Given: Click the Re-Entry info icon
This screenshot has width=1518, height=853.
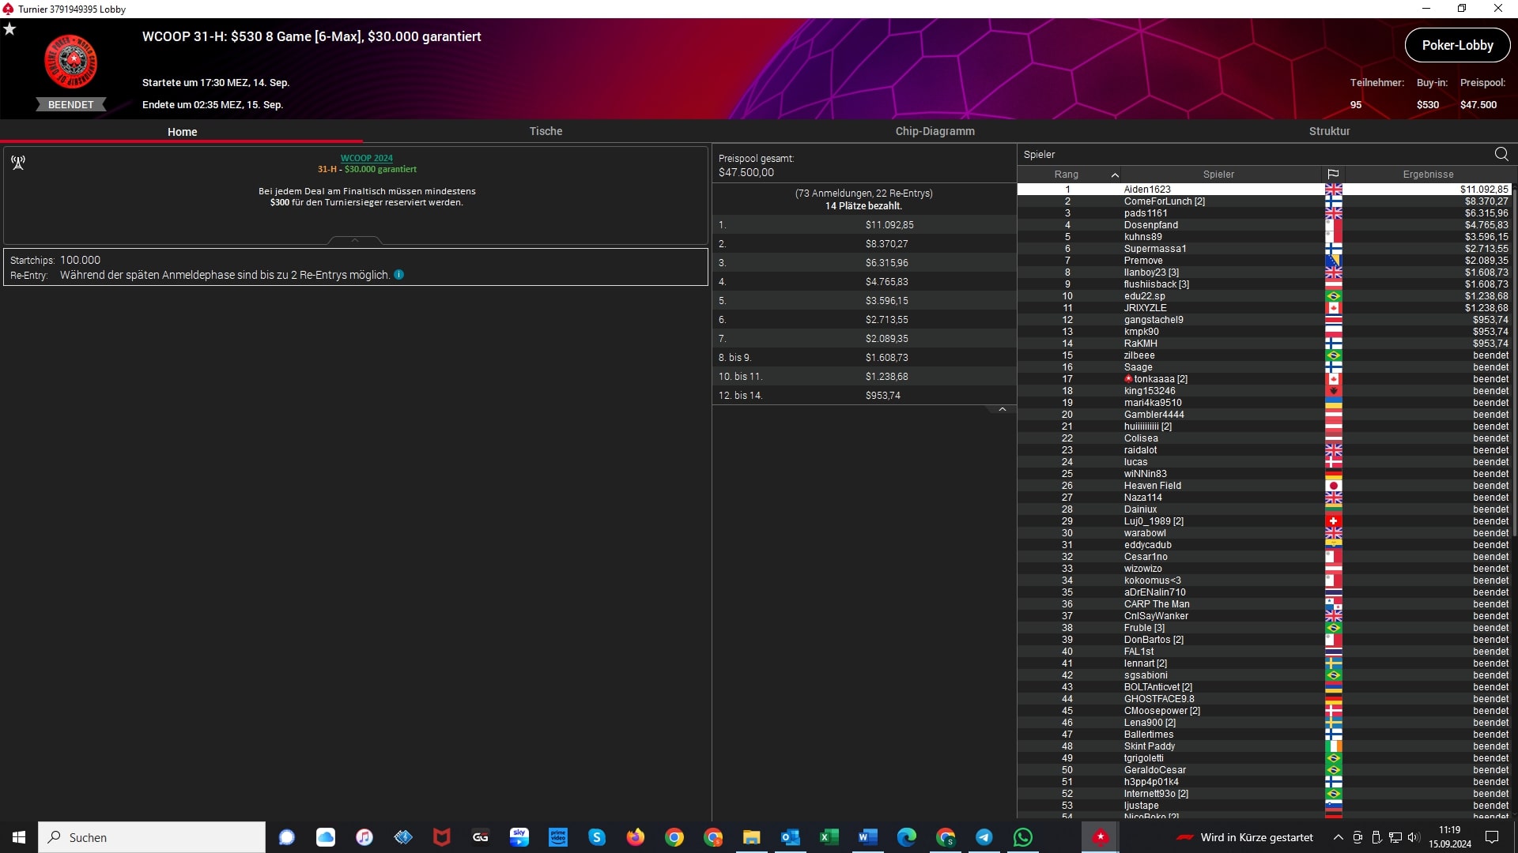Looking at the screenshot, I should tap(399, 275).
